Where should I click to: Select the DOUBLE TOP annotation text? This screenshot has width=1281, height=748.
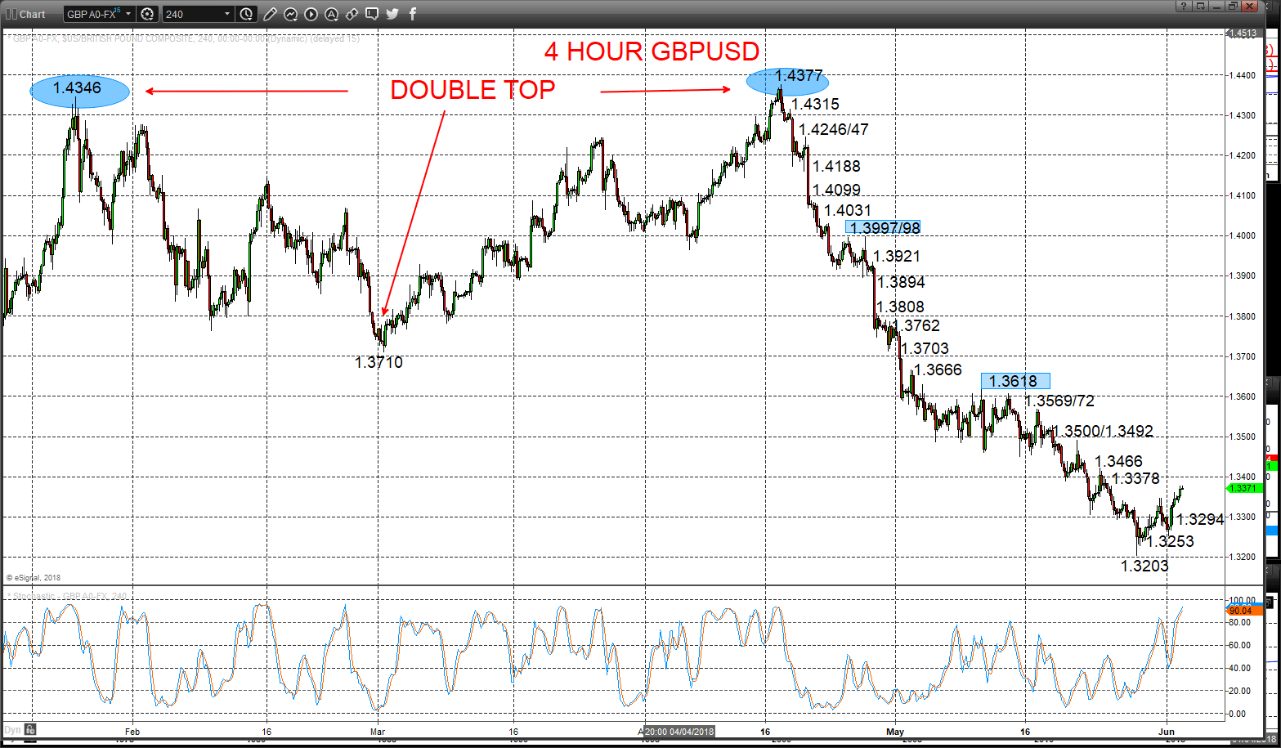pos(473,90)
